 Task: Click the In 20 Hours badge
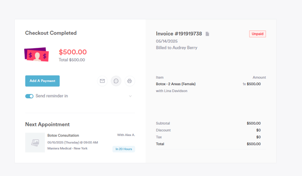coord(124,149)
